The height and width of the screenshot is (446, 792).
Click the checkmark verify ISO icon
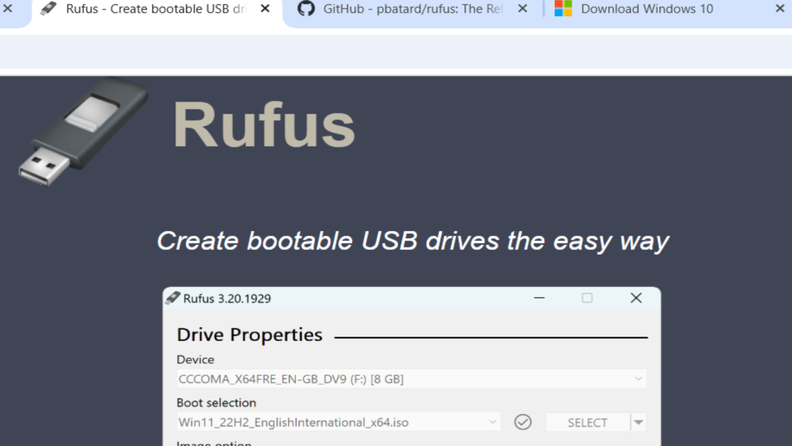coord(523,422)
